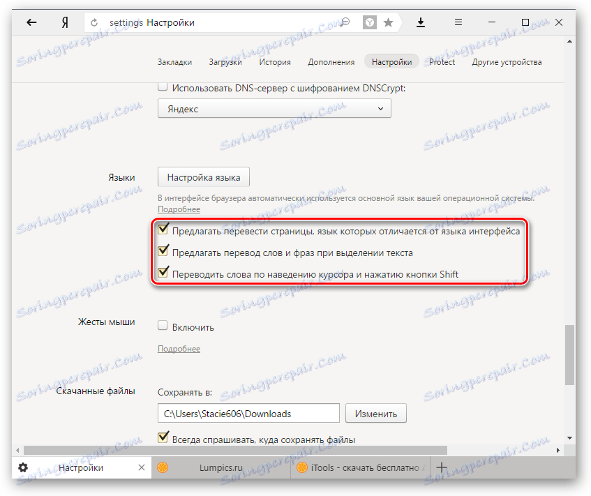
Task: Click the horizontal scrollbar right arrow
Action: (x=558, y=450)
